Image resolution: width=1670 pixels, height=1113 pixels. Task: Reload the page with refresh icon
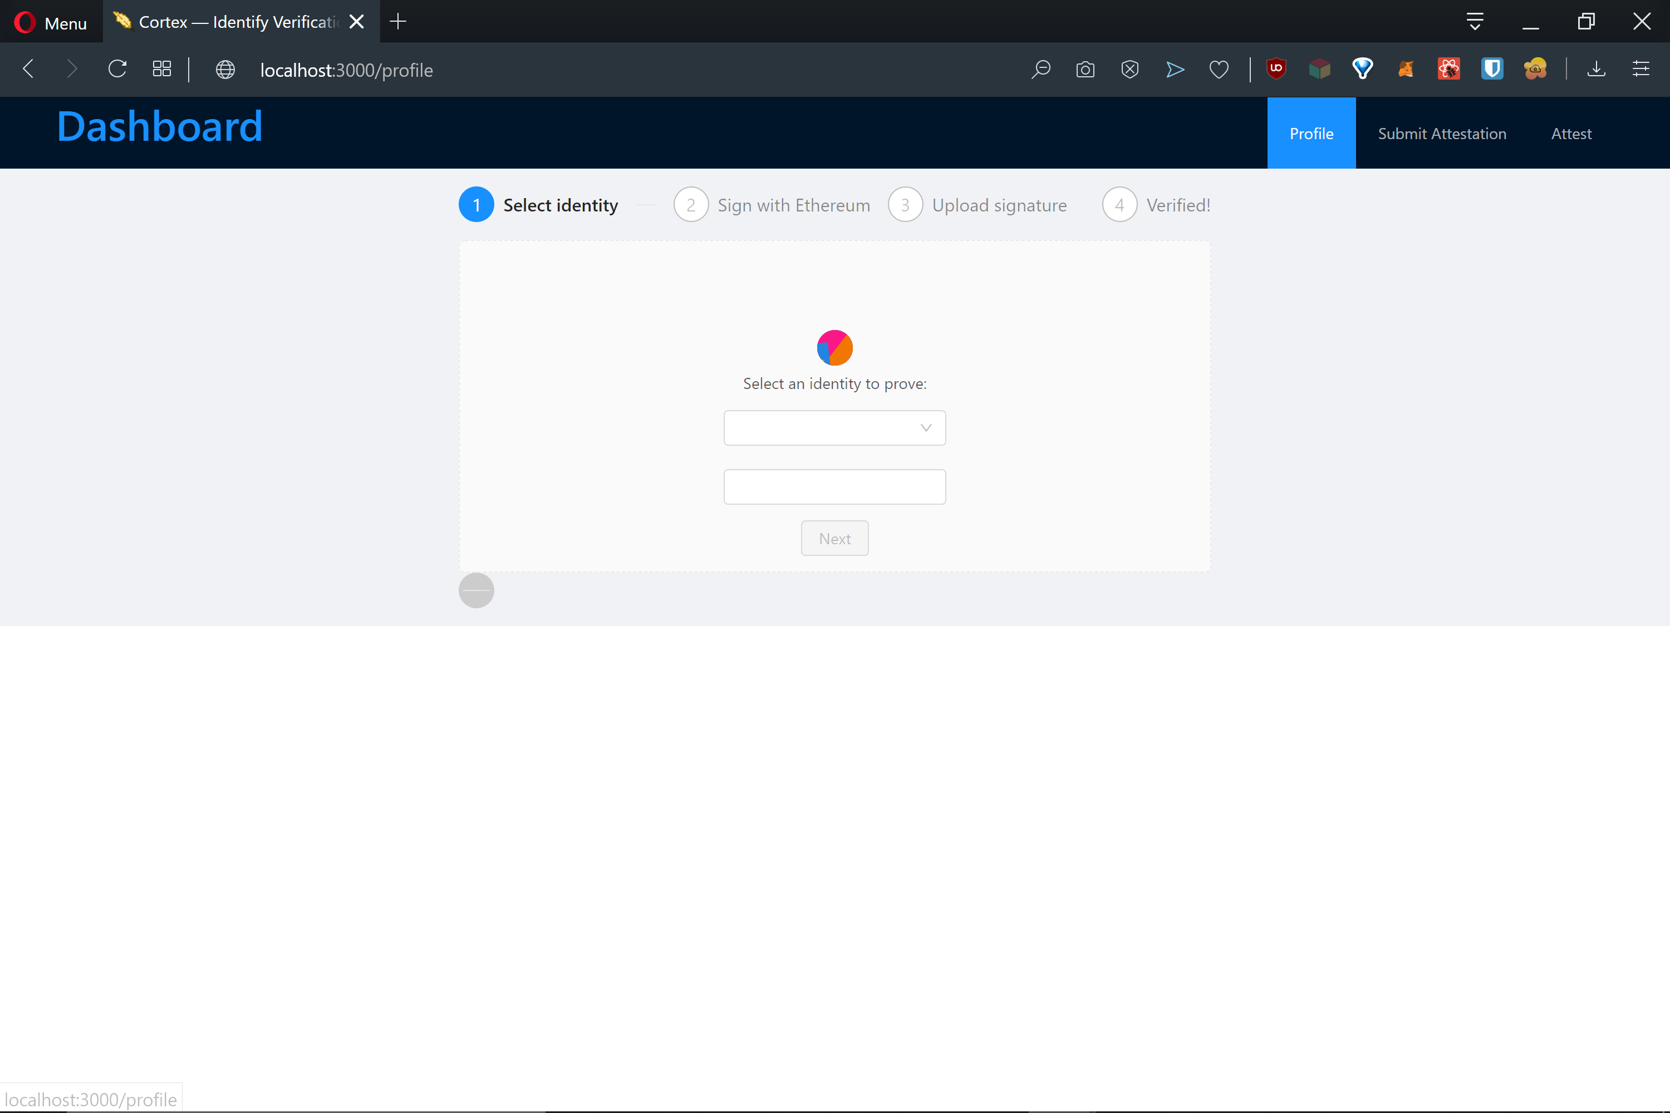(117, 69)
